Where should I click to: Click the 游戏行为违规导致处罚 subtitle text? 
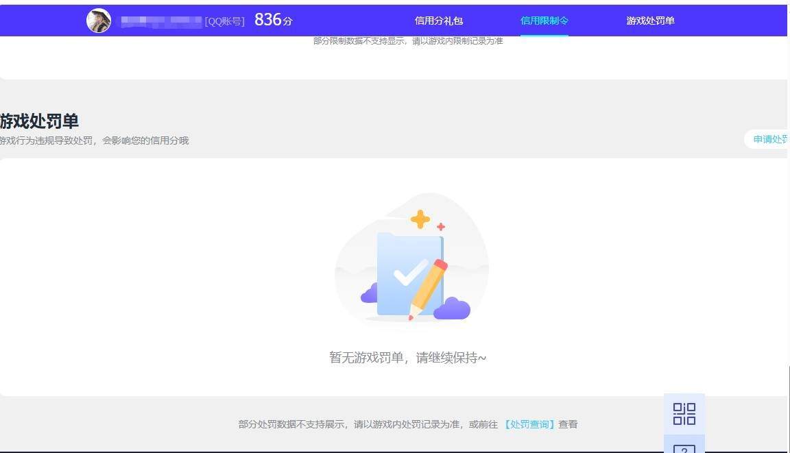click(x=94, y=140)
